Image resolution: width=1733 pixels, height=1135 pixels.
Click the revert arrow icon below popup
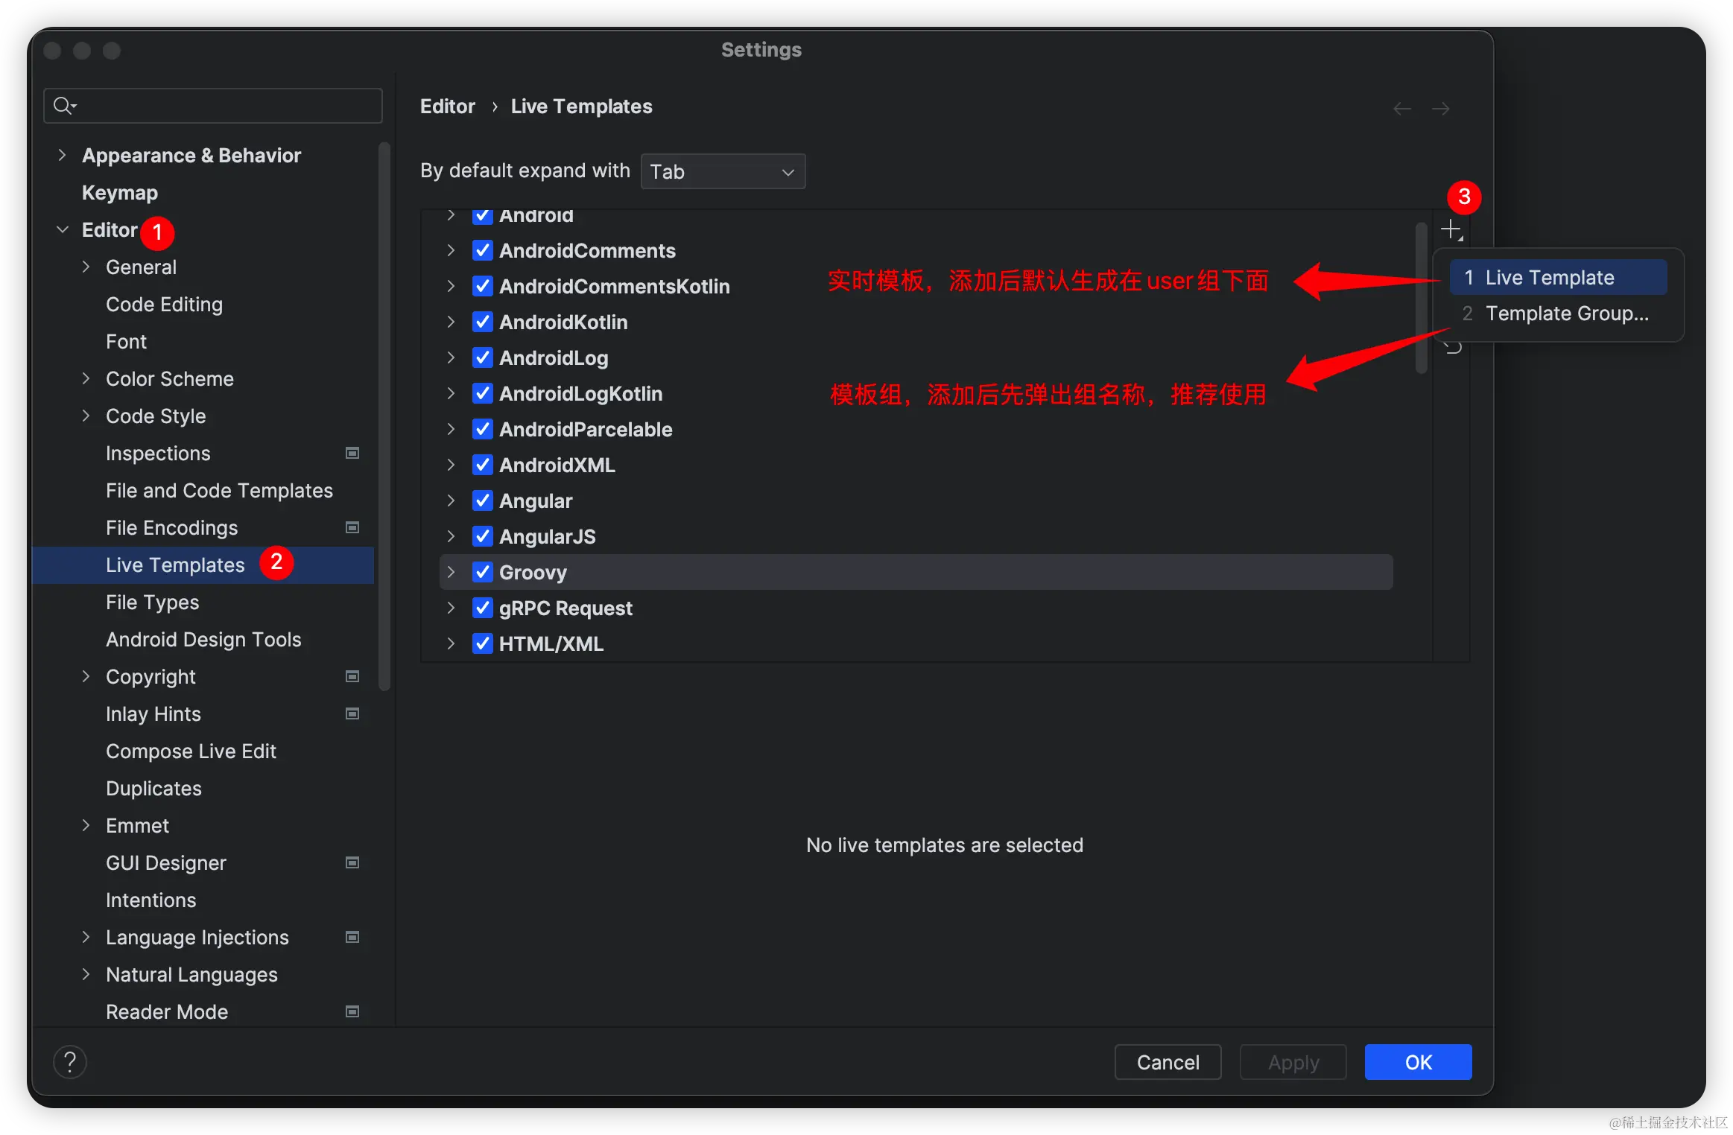pos(1452,348)
